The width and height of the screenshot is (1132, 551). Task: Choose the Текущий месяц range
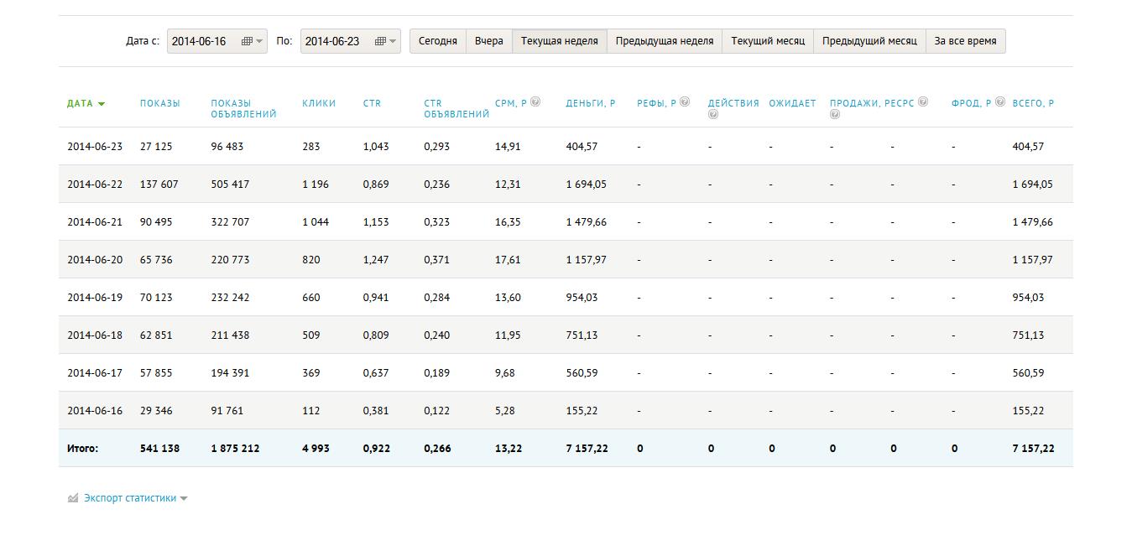coord(767,41)
